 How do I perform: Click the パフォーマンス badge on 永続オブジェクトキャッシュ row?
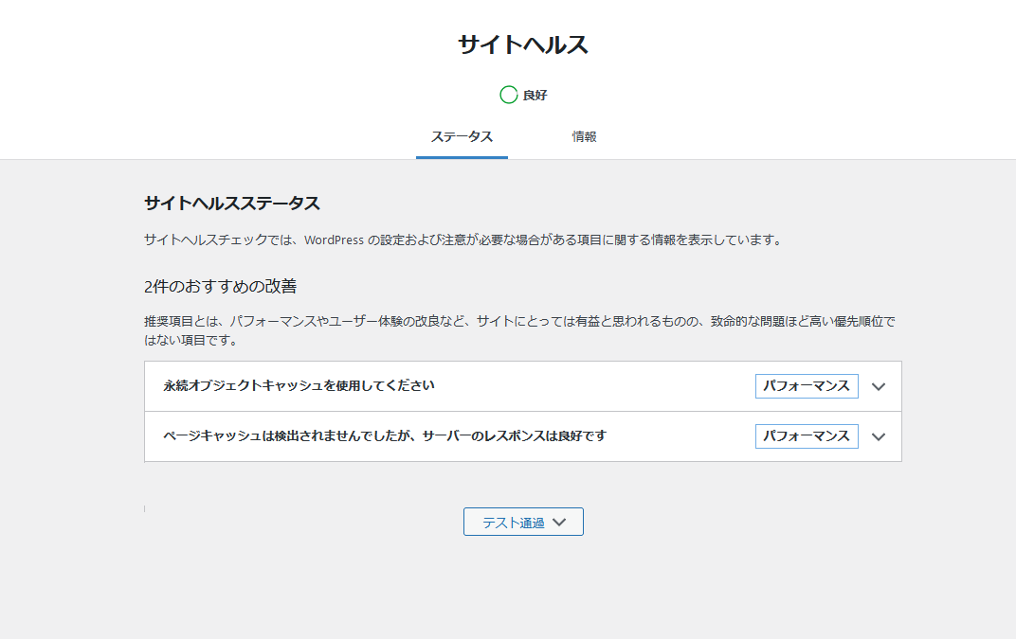click(807, 386)
